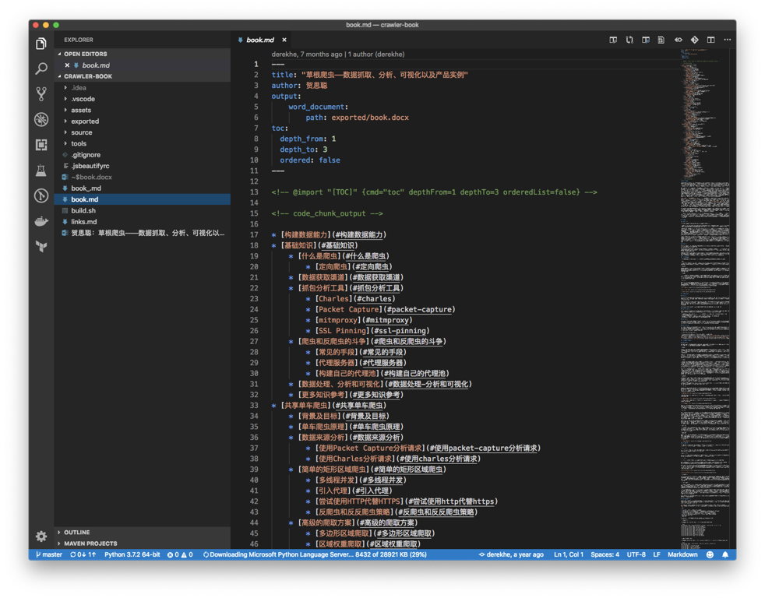Viewport: 765px width, 598px height.
Task: Collapse the OPEN EDITORS section
Action: pos(85,54)
